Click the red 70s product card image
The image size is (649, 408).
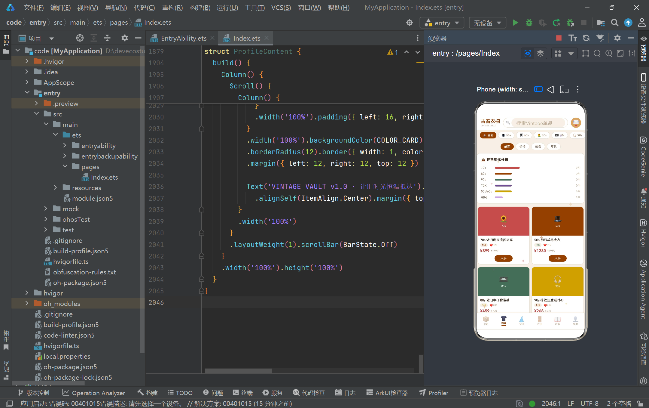point(503,221)
